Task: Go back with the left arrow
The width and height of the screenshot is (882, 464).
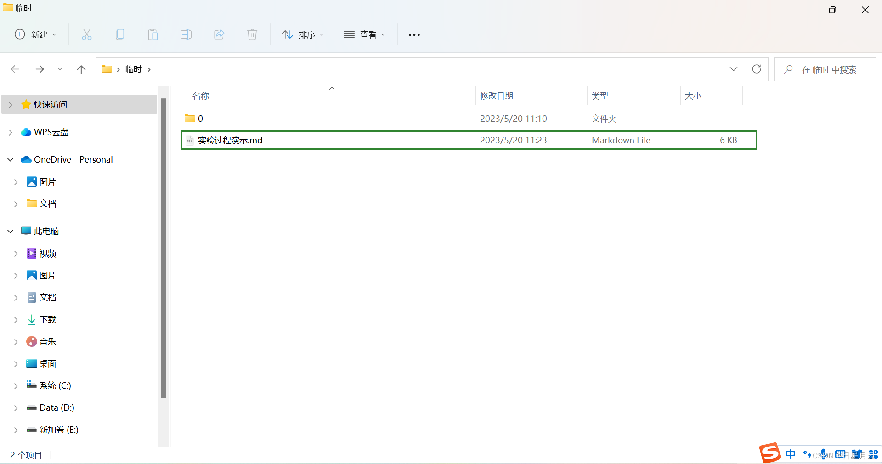Action: coord(15,69)
